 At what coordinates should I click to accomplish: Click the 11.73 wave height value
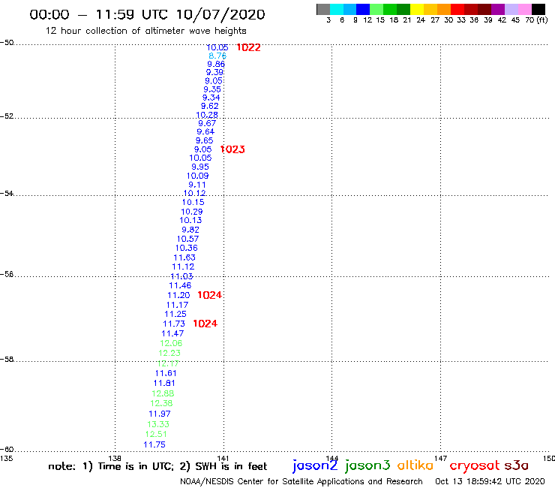point(174,324)
